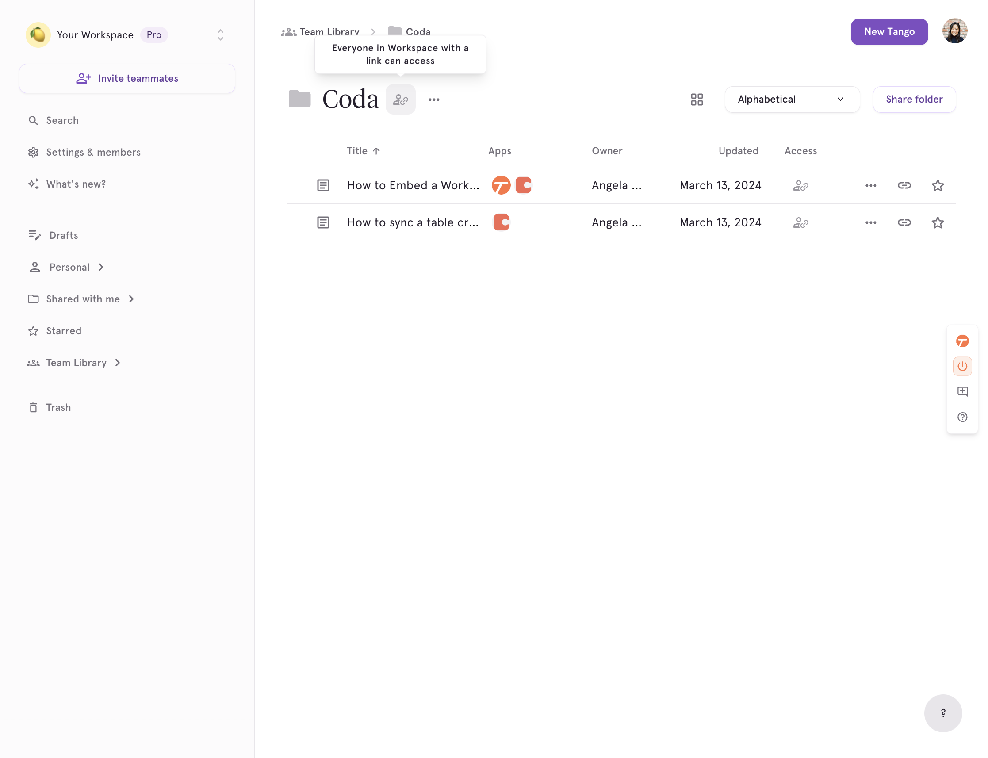Expand the Team Library chevron in sidebar
Screen dimensions: 988x758
tap(117, 363)
